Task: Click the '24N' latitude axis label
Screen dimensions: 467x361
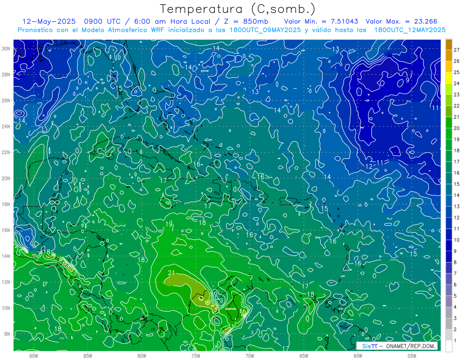Action: [6, 126]
